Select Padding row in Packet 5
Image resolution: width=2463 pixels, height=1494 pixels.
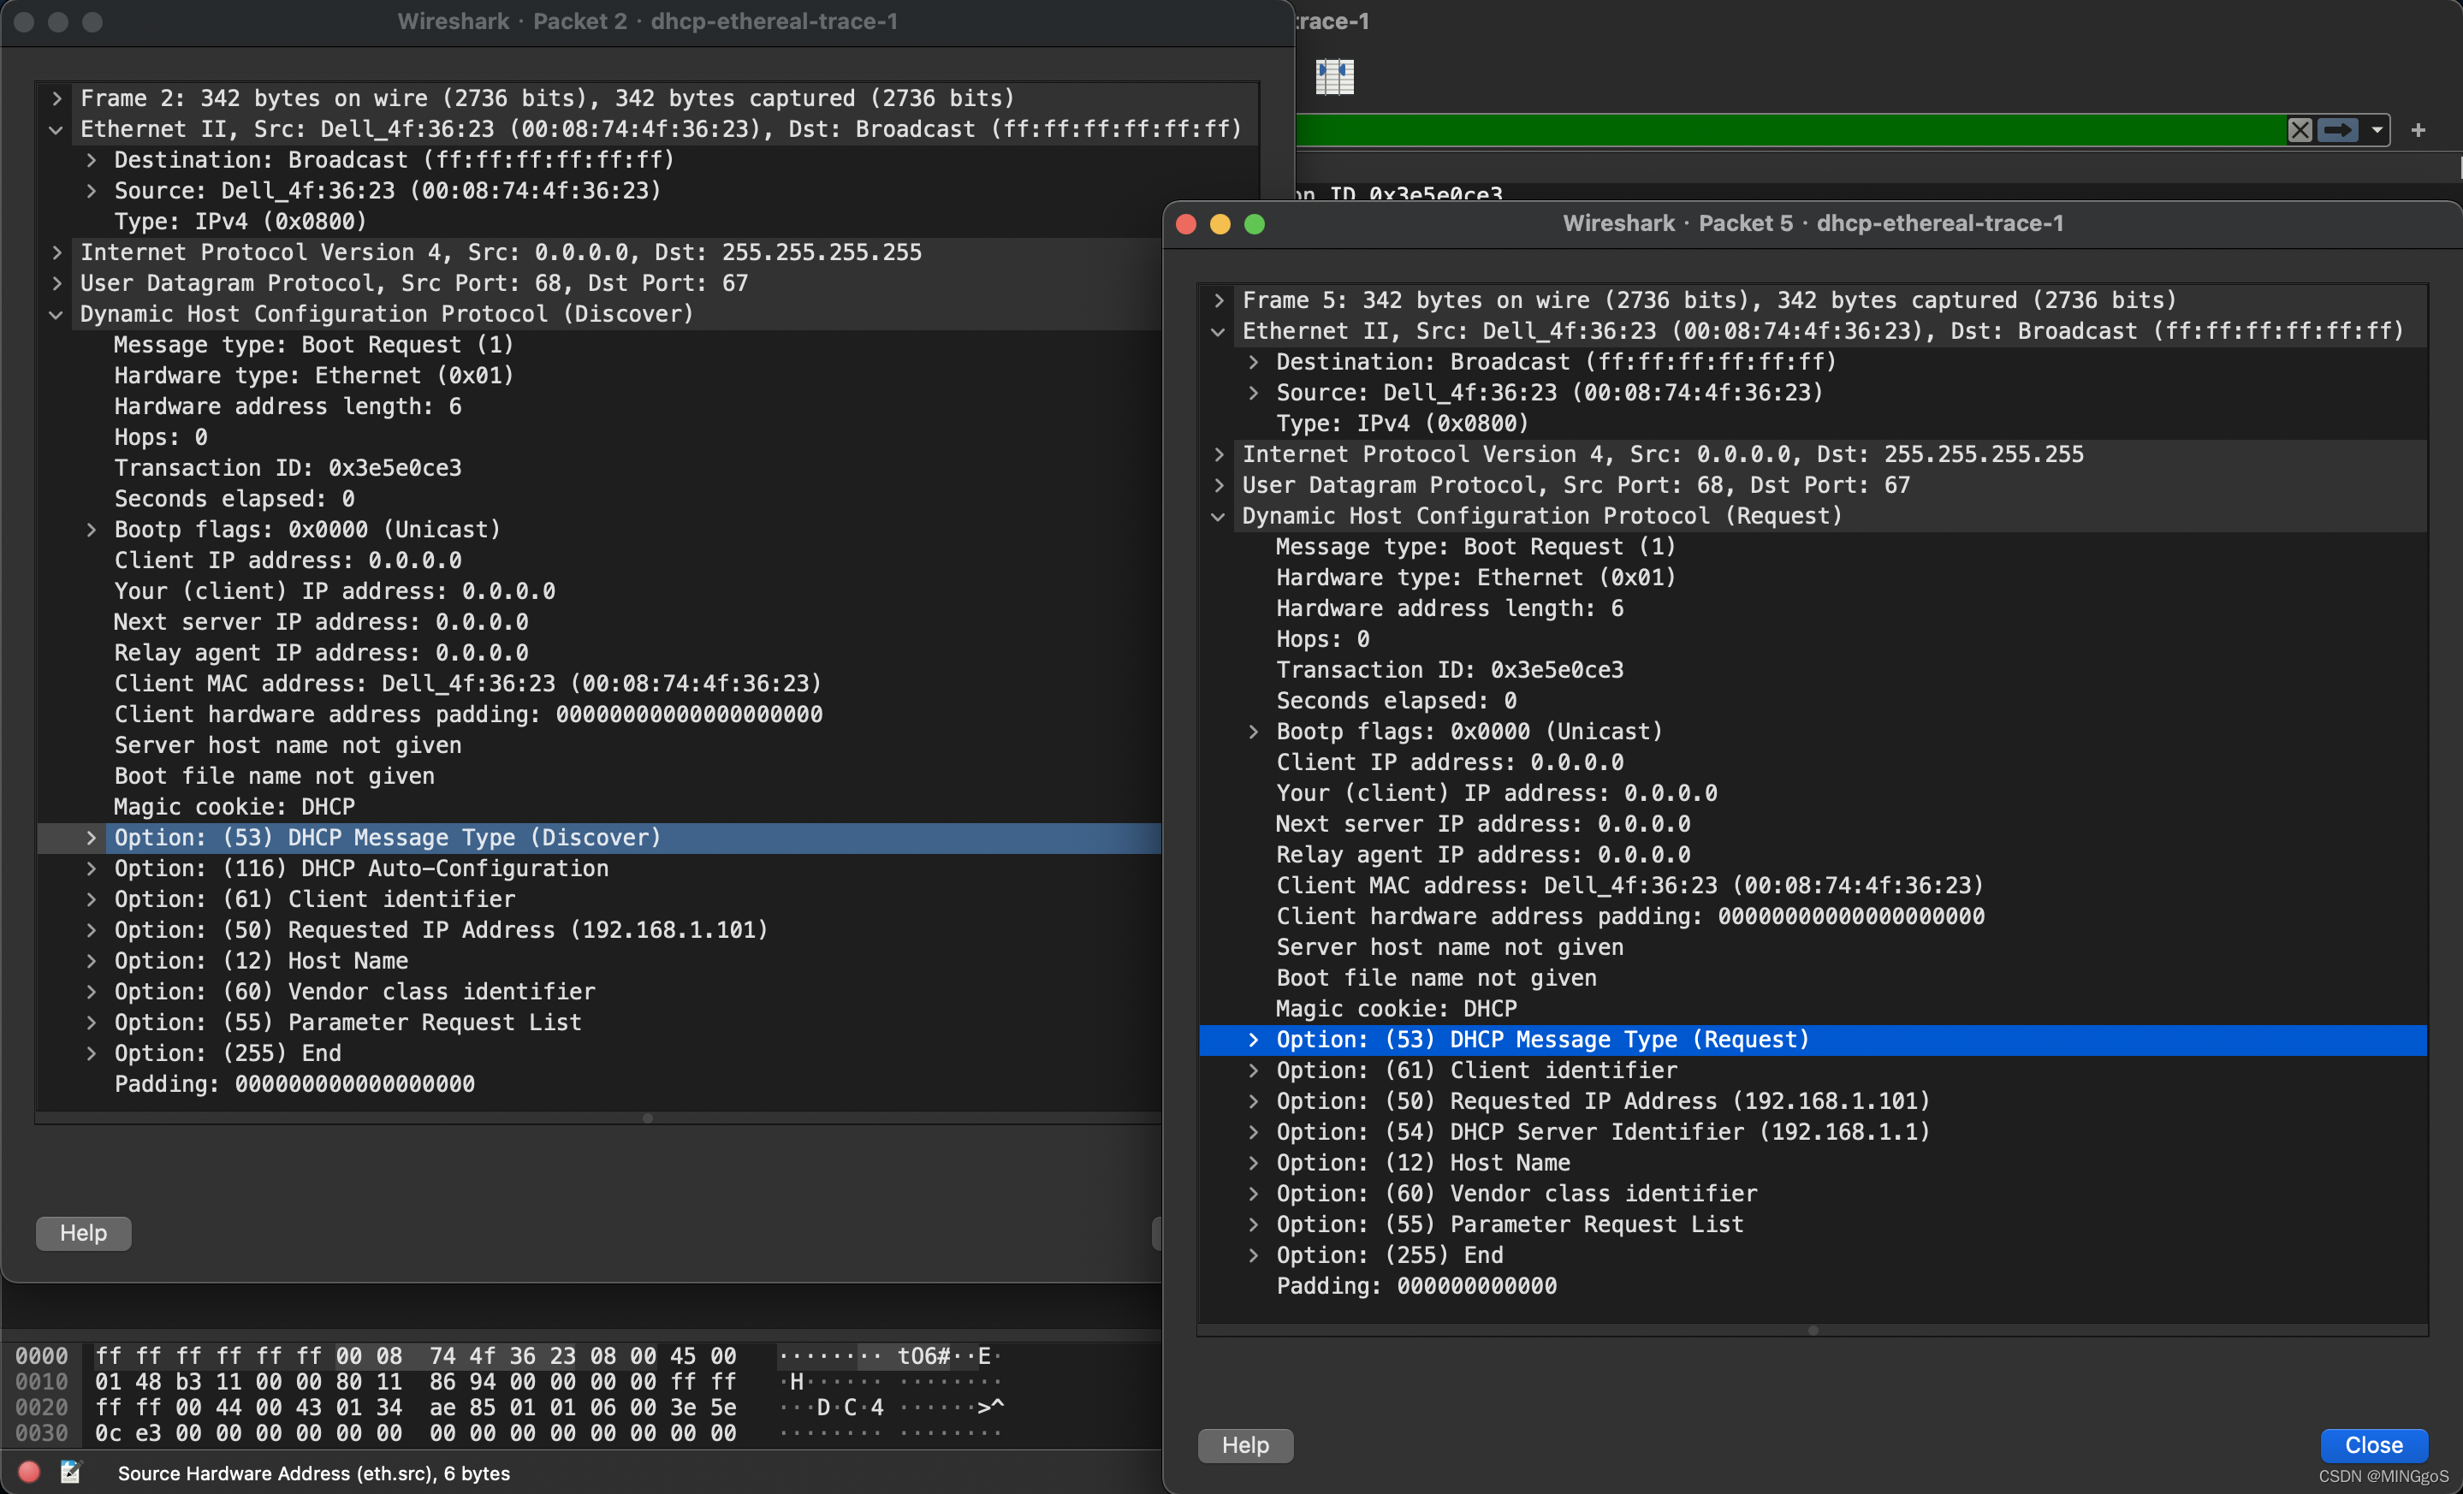[x=1813, y=1286]
